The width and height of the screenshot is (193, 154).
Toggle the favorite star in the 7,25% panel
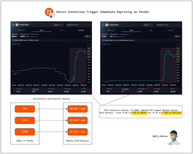[x=150, y=25]
